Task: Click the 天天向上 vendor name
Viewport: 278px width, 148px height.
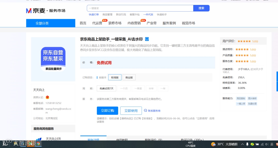Action: (x=39, y=90)
